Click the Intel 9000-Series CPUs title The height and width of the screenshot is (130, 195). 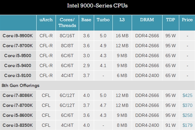coord(97,6)
